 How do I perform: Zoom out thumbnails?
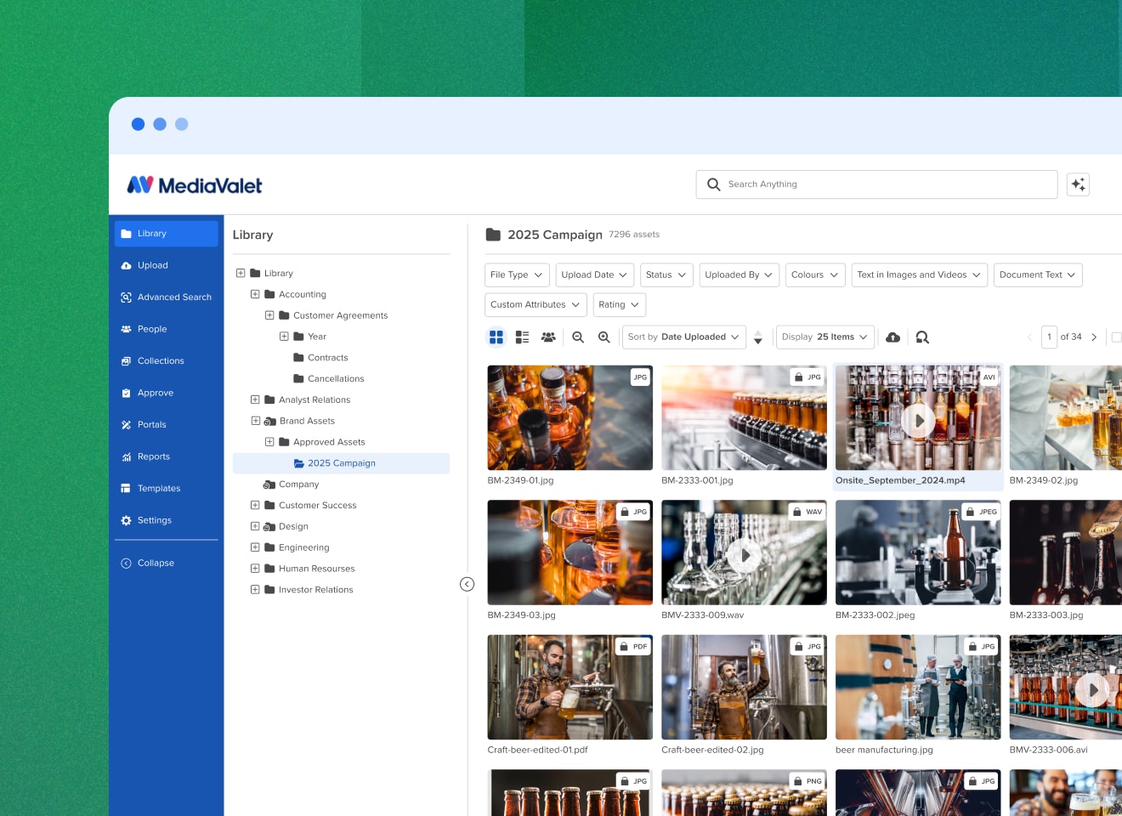(x=578, y=337)
